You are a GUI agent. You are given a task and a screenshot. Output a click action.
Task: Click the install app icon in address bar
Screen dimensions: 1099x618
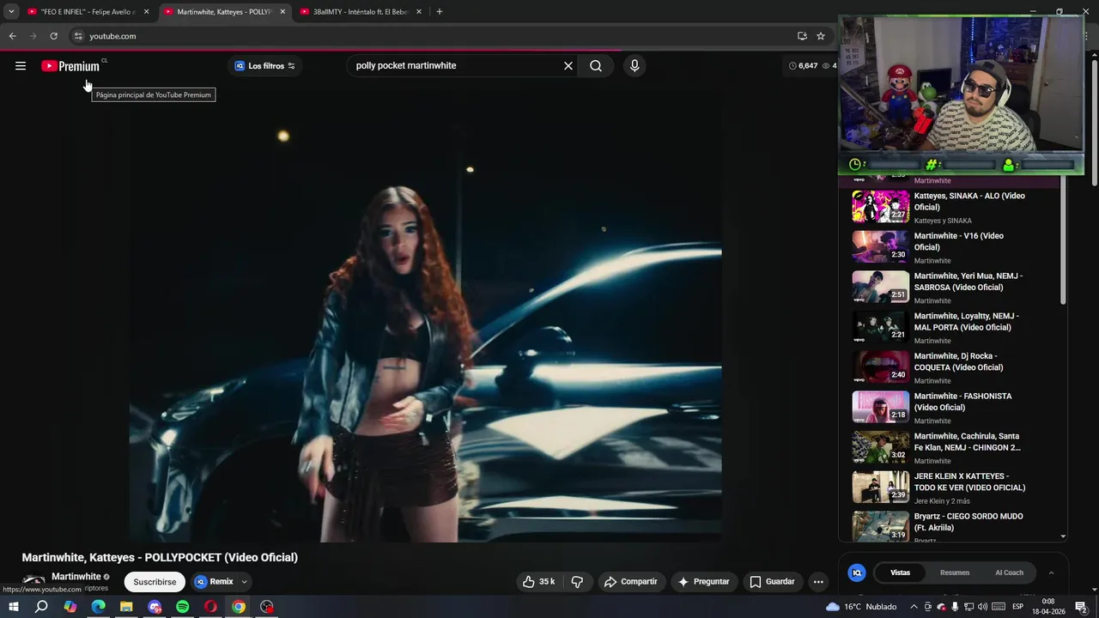[802, 36]
